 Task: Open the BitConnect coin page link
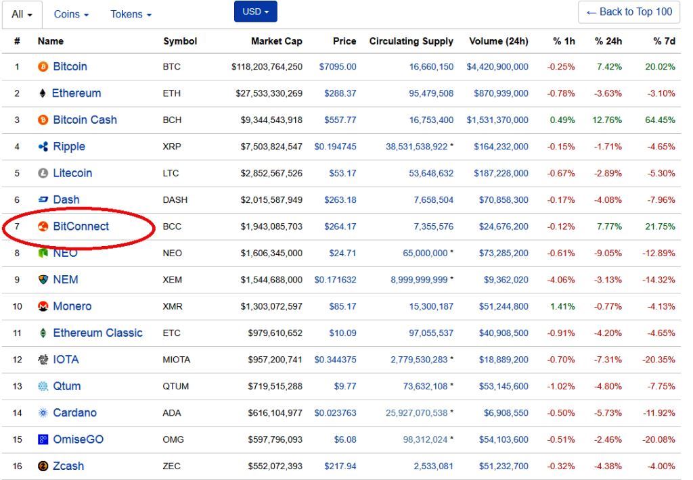point(81,226)
